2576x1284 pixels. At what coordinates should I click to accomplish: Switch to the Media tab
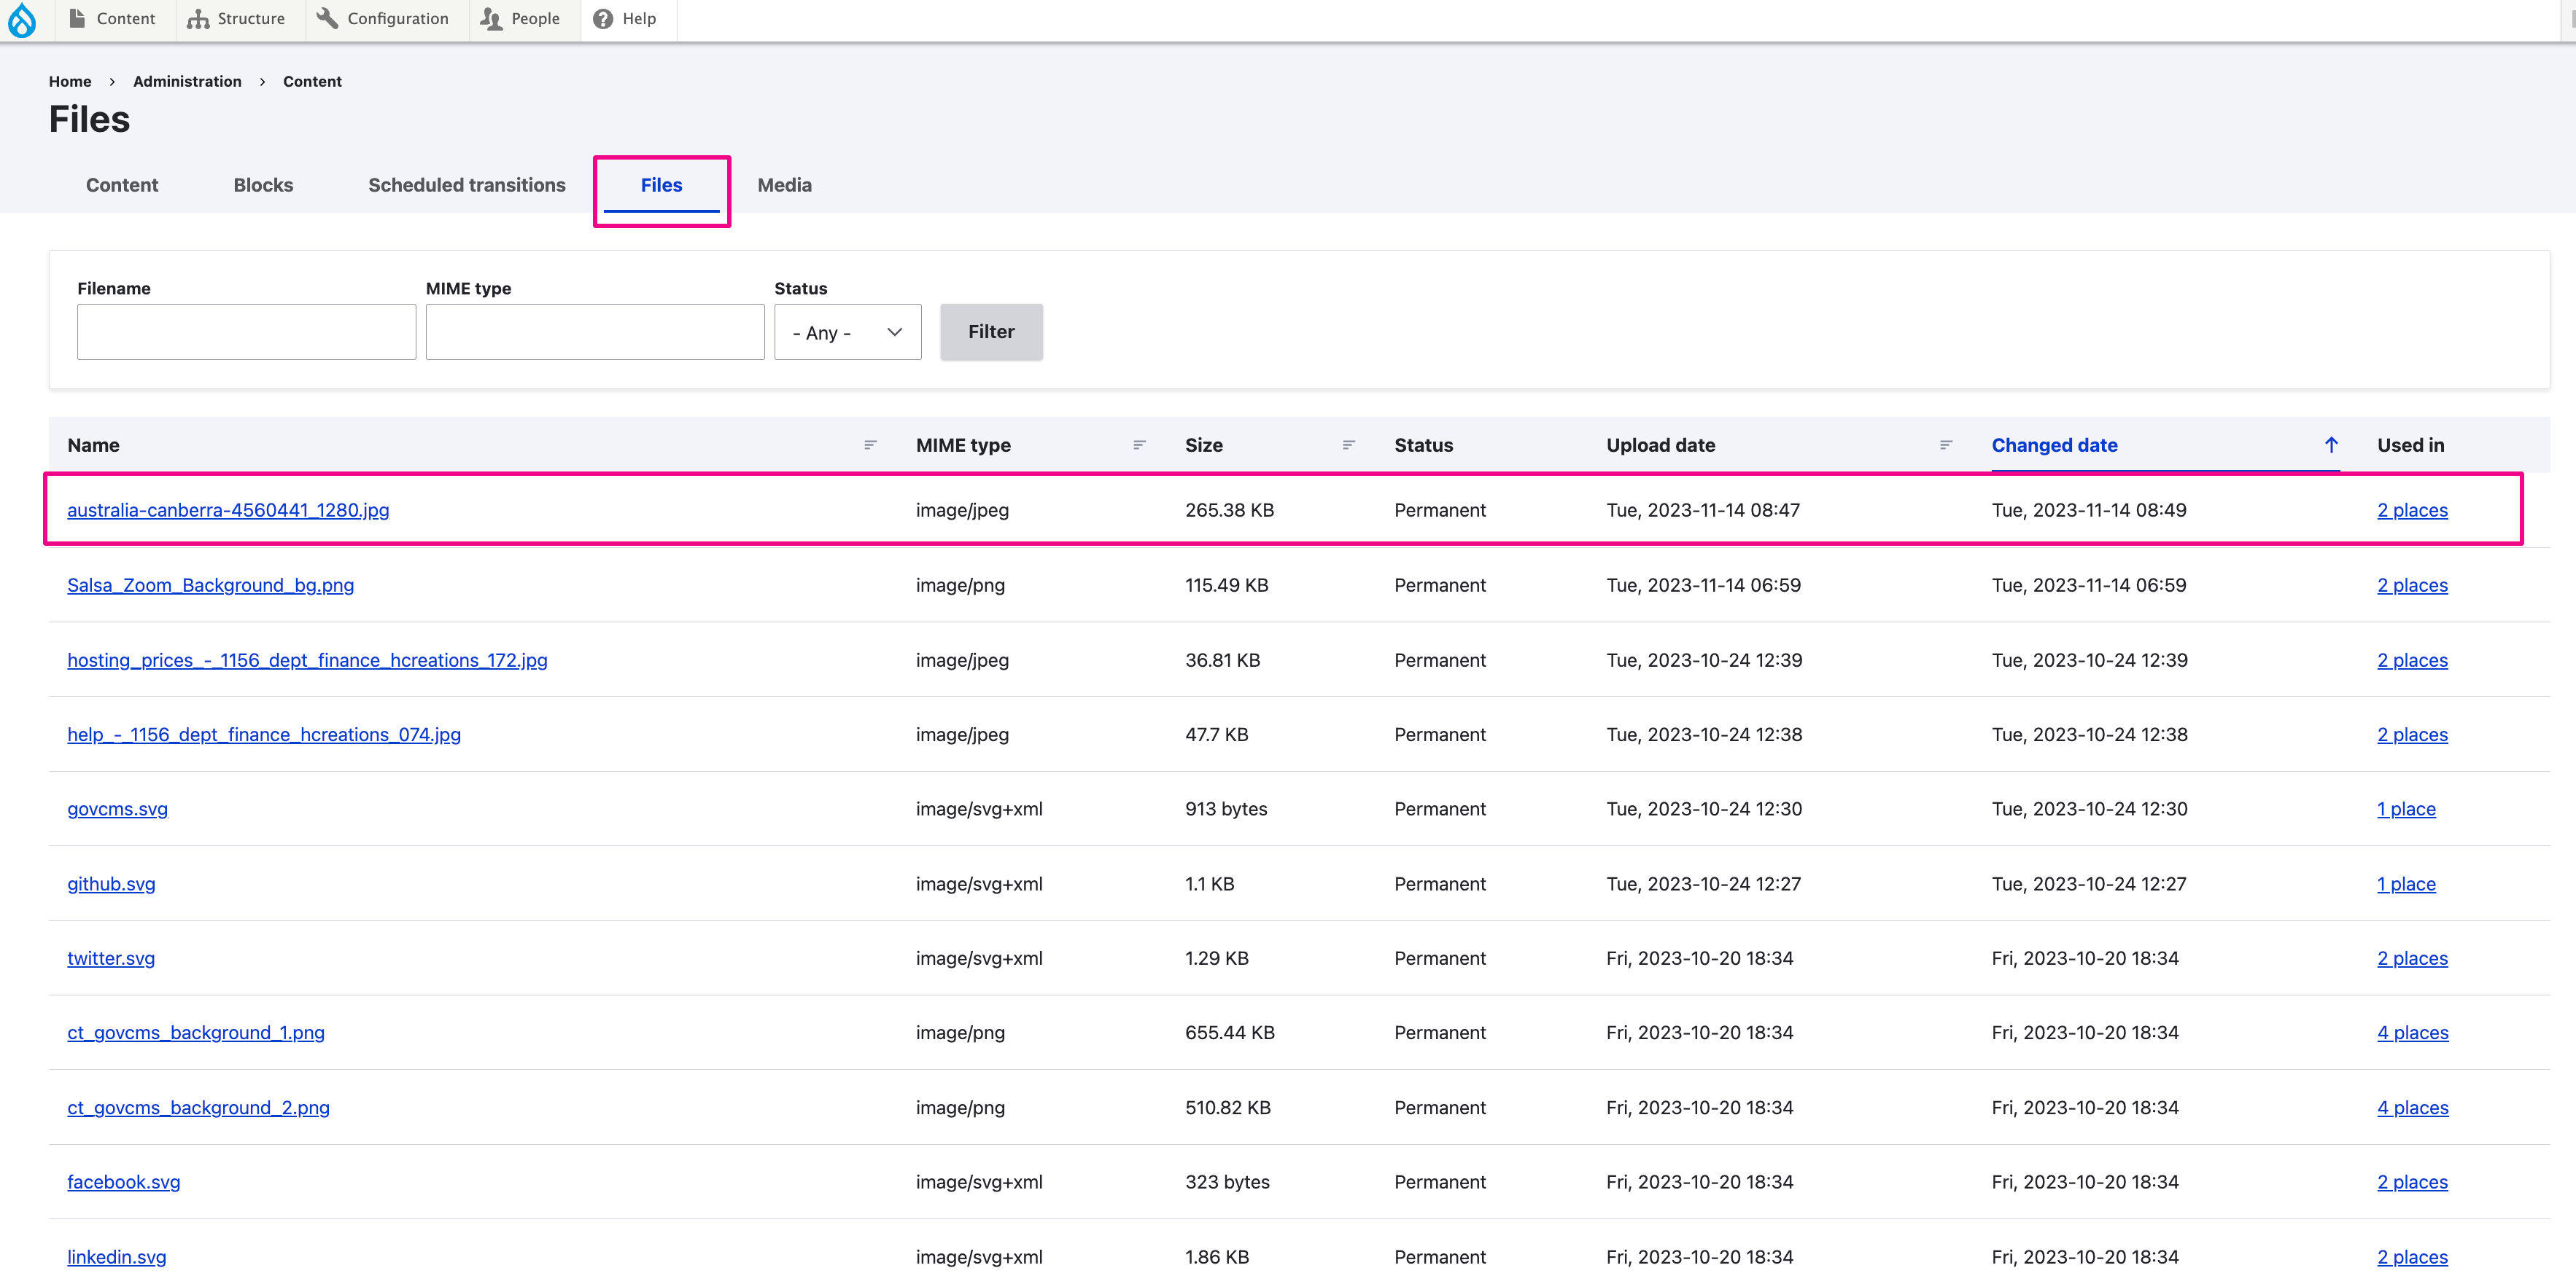(784, 185)
